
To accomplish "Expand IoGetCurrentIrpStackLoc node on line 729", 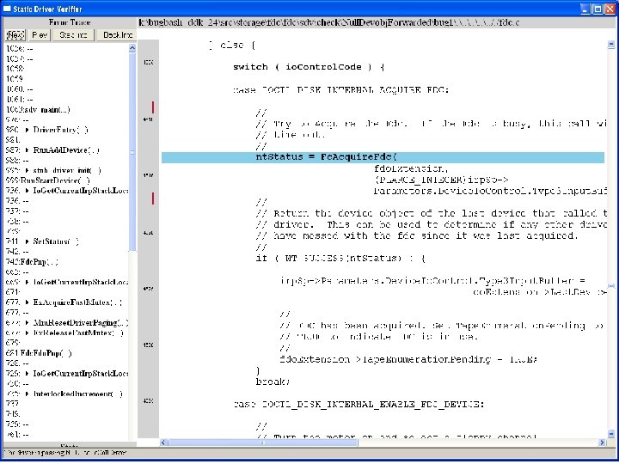I will pos(27,374).
